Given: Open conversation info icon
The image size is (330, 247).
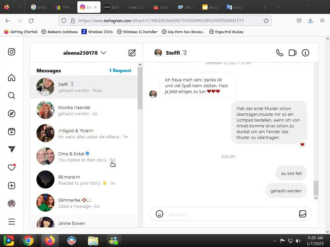Looking at the screenshot, I should (x=306, y=53).
